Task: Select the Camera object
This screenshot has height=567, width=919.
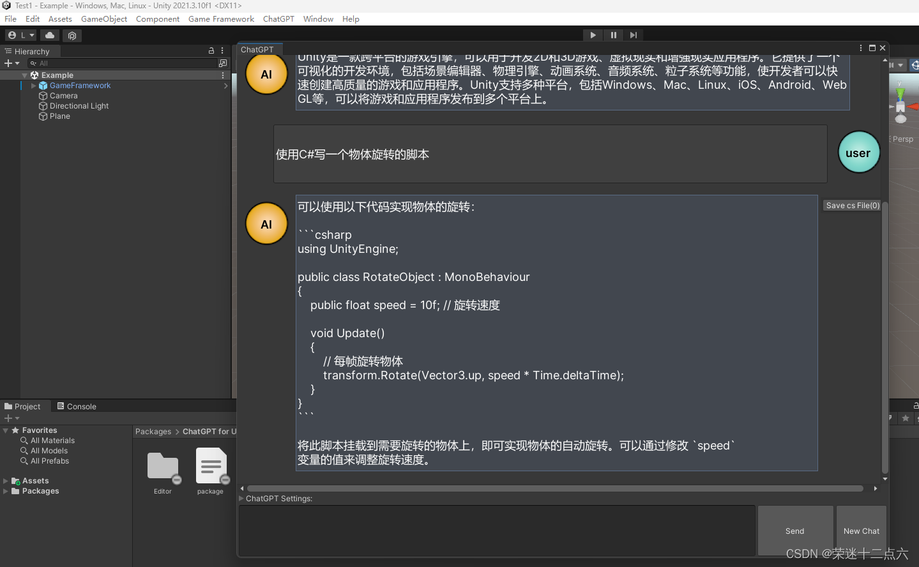Action: pyautogui.click(x=63, y=96)
